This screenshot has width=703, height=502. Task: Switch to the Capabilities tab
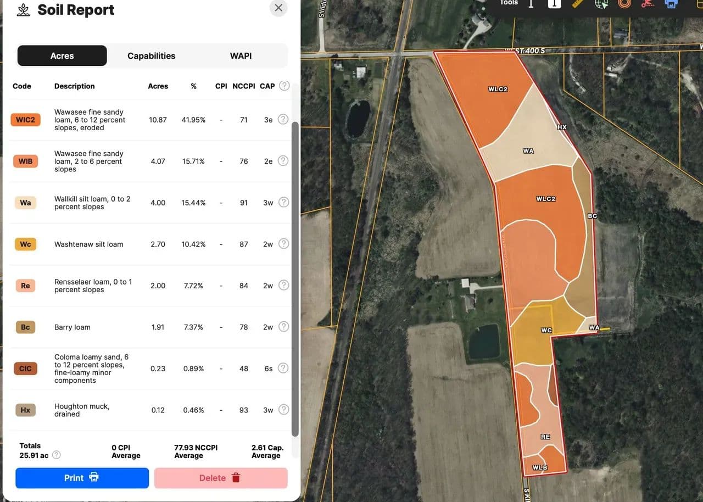pyautogui.click(x=151, y=56)
